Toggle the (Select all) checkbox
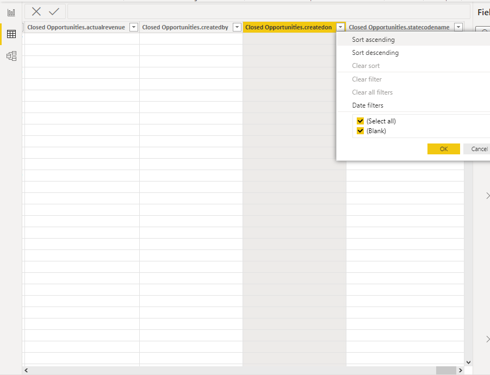 coord(361,121)
